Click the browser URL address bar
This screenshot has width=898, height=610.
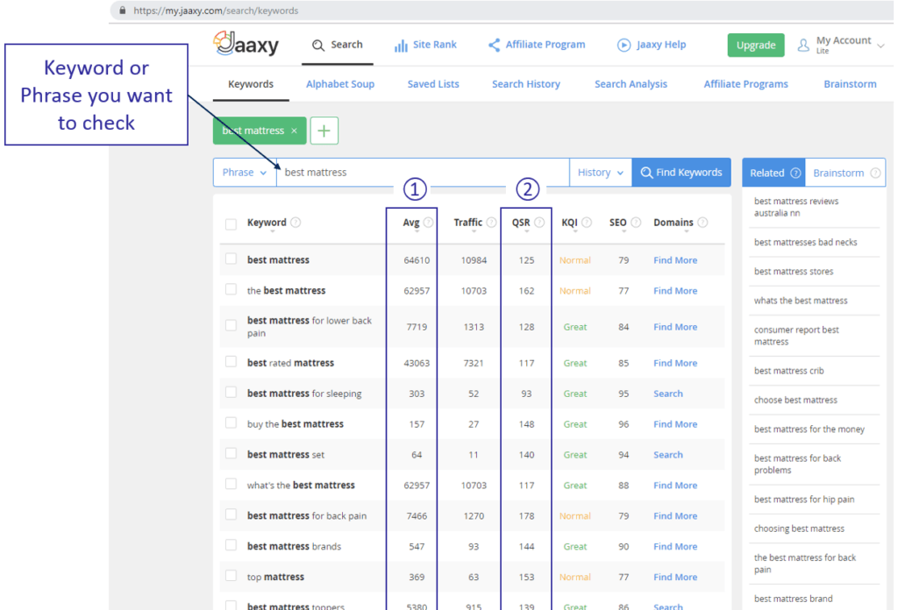pyautogui.click(x=501, y=11)
